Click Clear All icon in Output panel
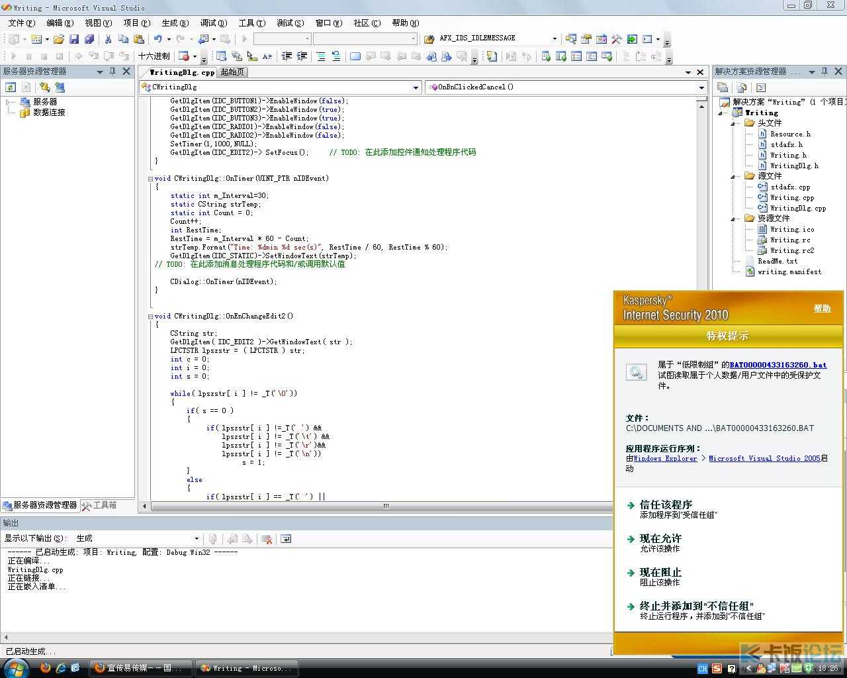Screen dimensions: 847x678 (x=267, y=539)
